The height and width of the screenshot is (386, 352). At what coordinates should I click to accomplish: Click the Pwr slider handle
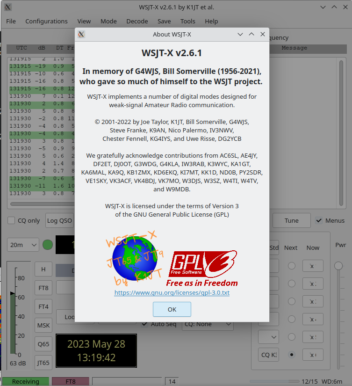338,266
